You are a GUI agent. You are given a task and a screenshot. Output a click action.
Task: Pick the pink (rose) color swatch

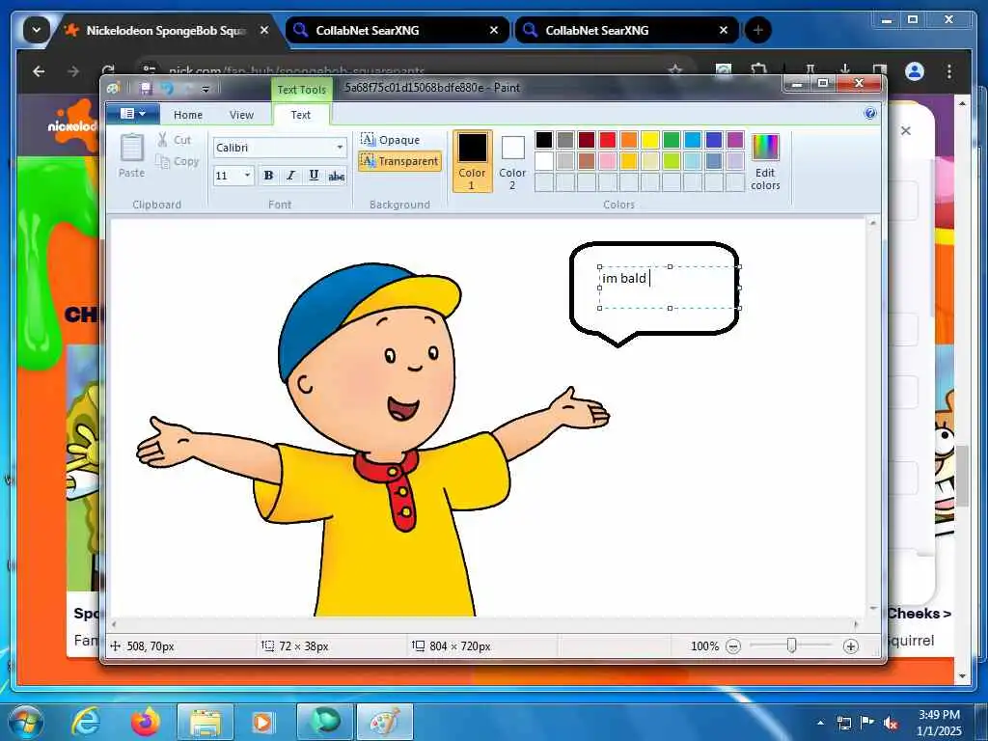tap(608, 161)
